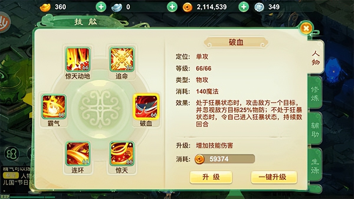This screenshot has width=354, height=199.
Task: Click the spirit orb currency icon
Action: pos(259,7)
